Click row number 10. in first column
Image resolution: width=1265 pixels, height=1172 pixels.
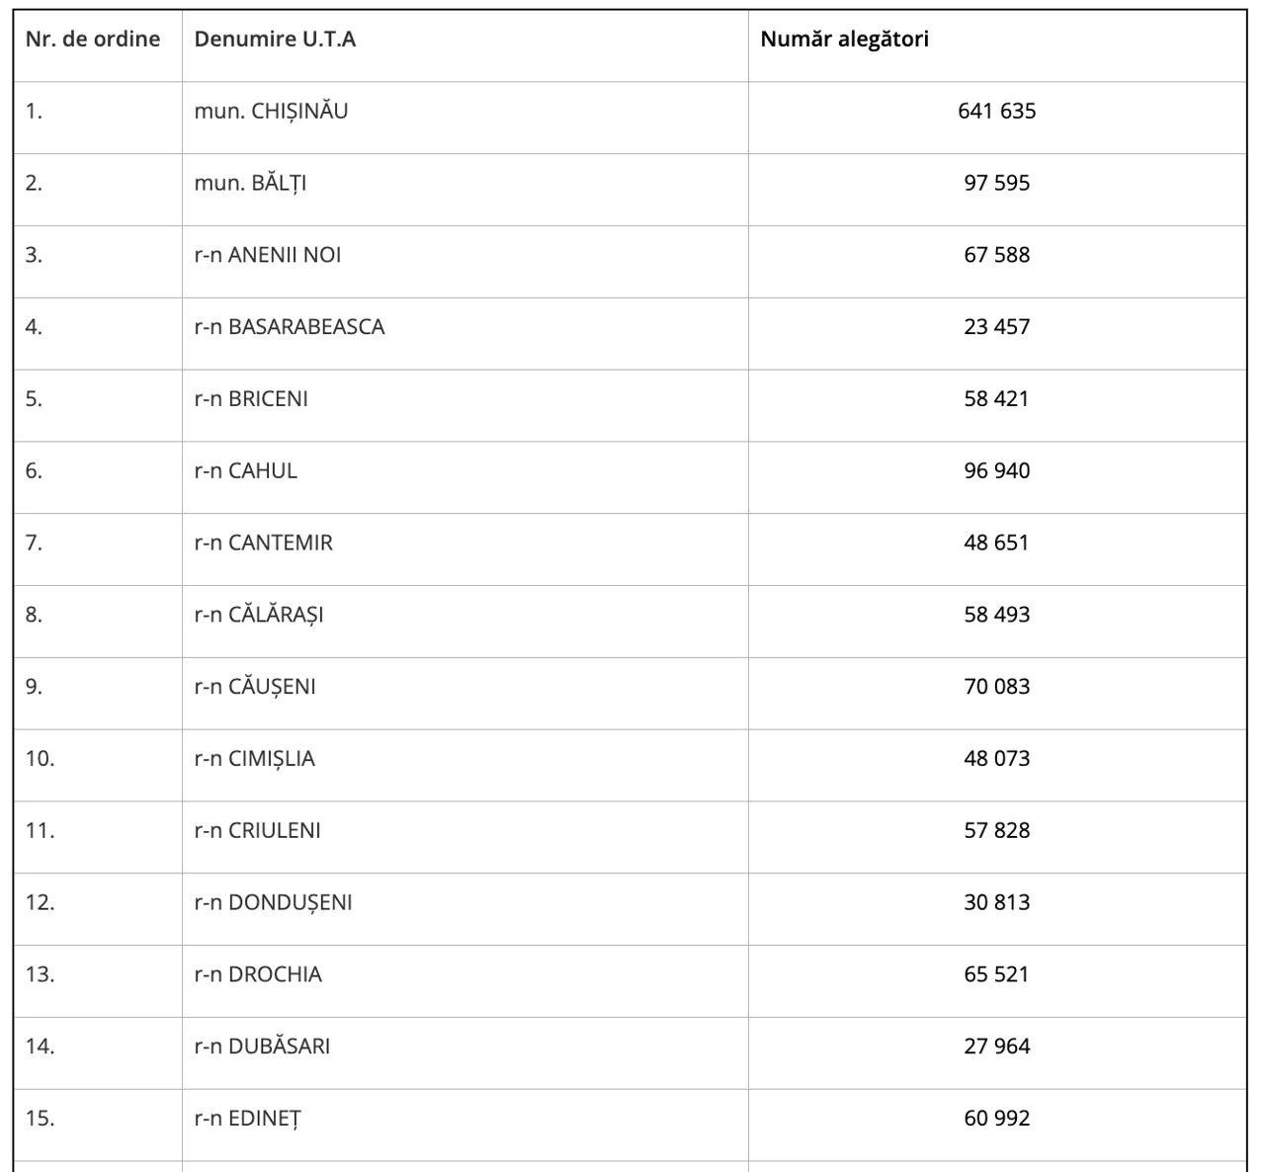(x=41, y=759)
